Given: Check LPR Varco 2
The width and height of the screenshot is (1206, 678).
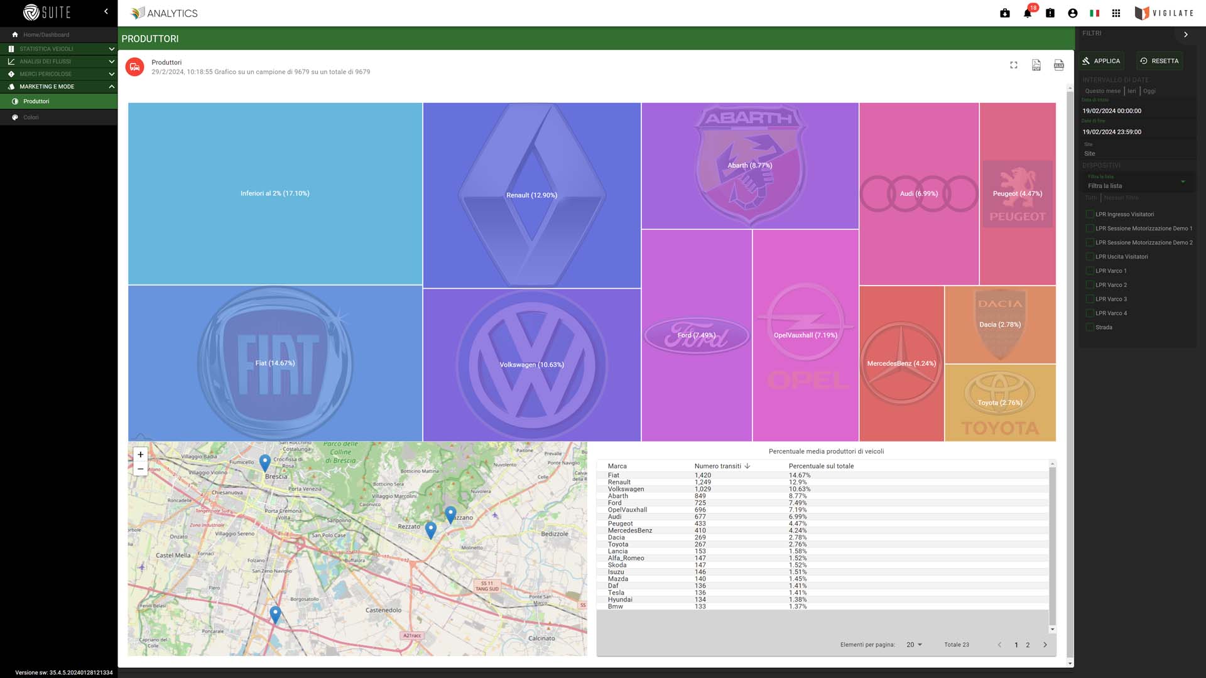Looking at the screenshot, I should pyautogui.click(x=1090, y=285).
